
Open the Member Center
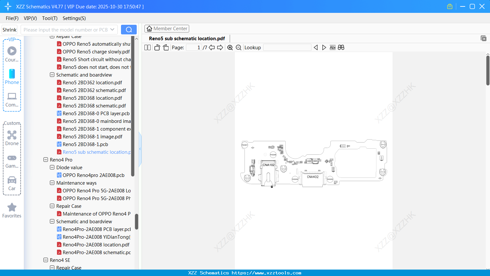[167, 29]
